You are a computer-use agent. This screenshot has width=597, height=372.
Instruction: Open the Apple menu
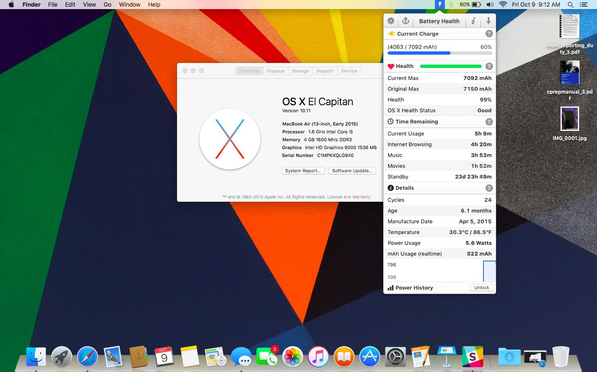tap(11, 5)
